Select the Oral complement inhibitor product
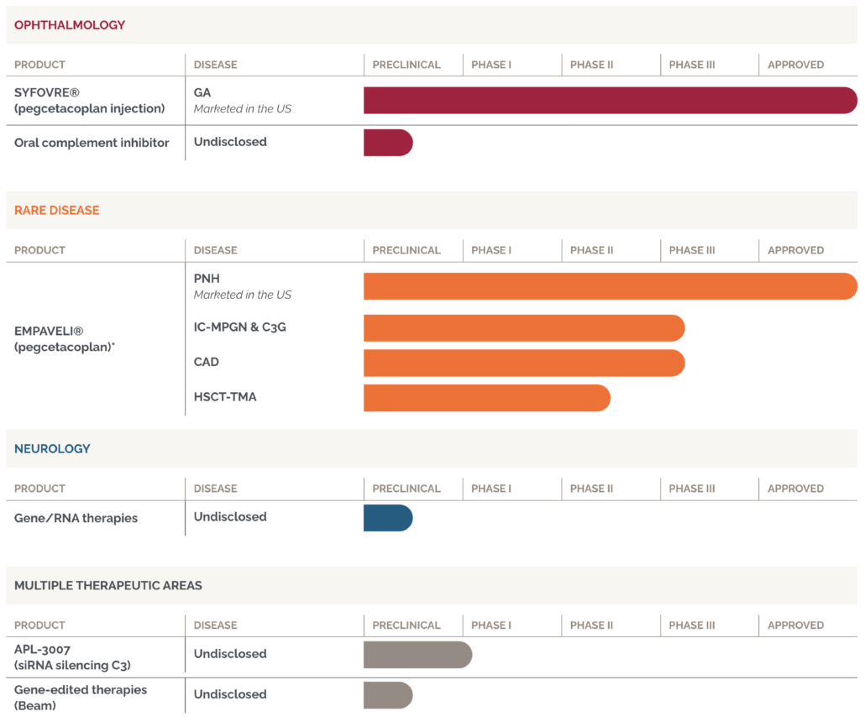Viewport: 865px width, 727px height. tap(92, 143)
